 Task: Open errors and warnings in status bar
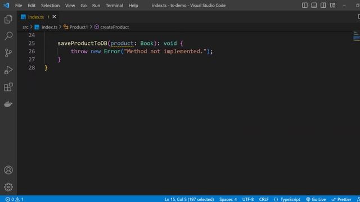[15, 199]
